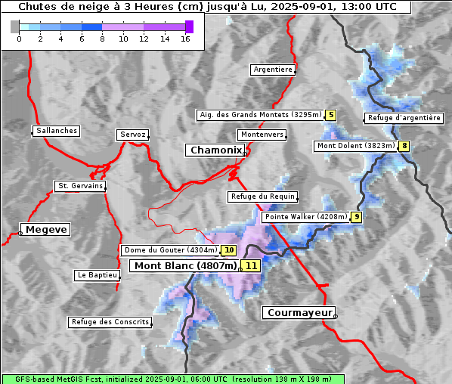Click the yellow snowfall value 11
Viewport: 452px width, 384px height.
(x=251, y=265)
